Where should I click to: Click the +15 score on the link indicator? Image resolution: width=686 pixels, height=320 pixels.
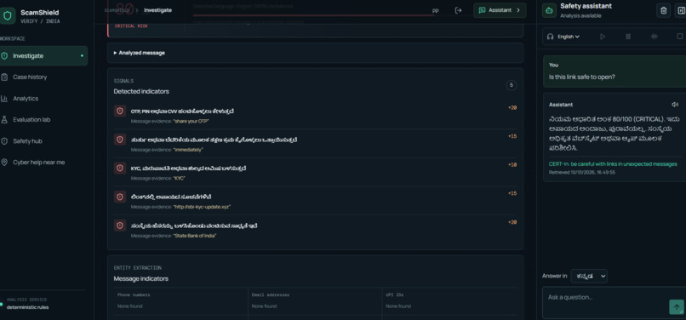click(x=512, y=193)
